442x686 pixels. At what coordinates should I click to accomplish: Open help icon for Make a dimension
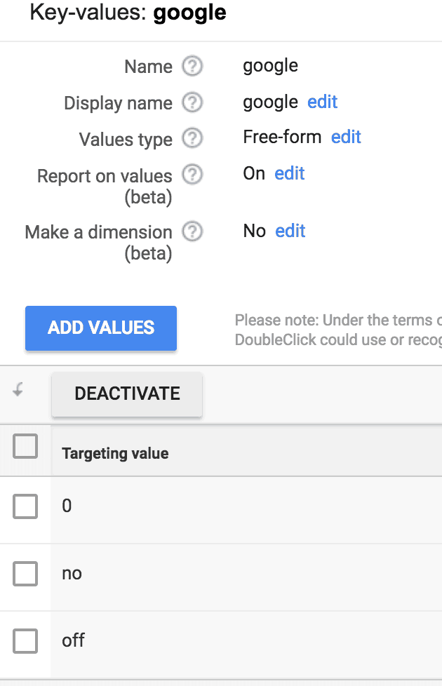coord(192,231)
